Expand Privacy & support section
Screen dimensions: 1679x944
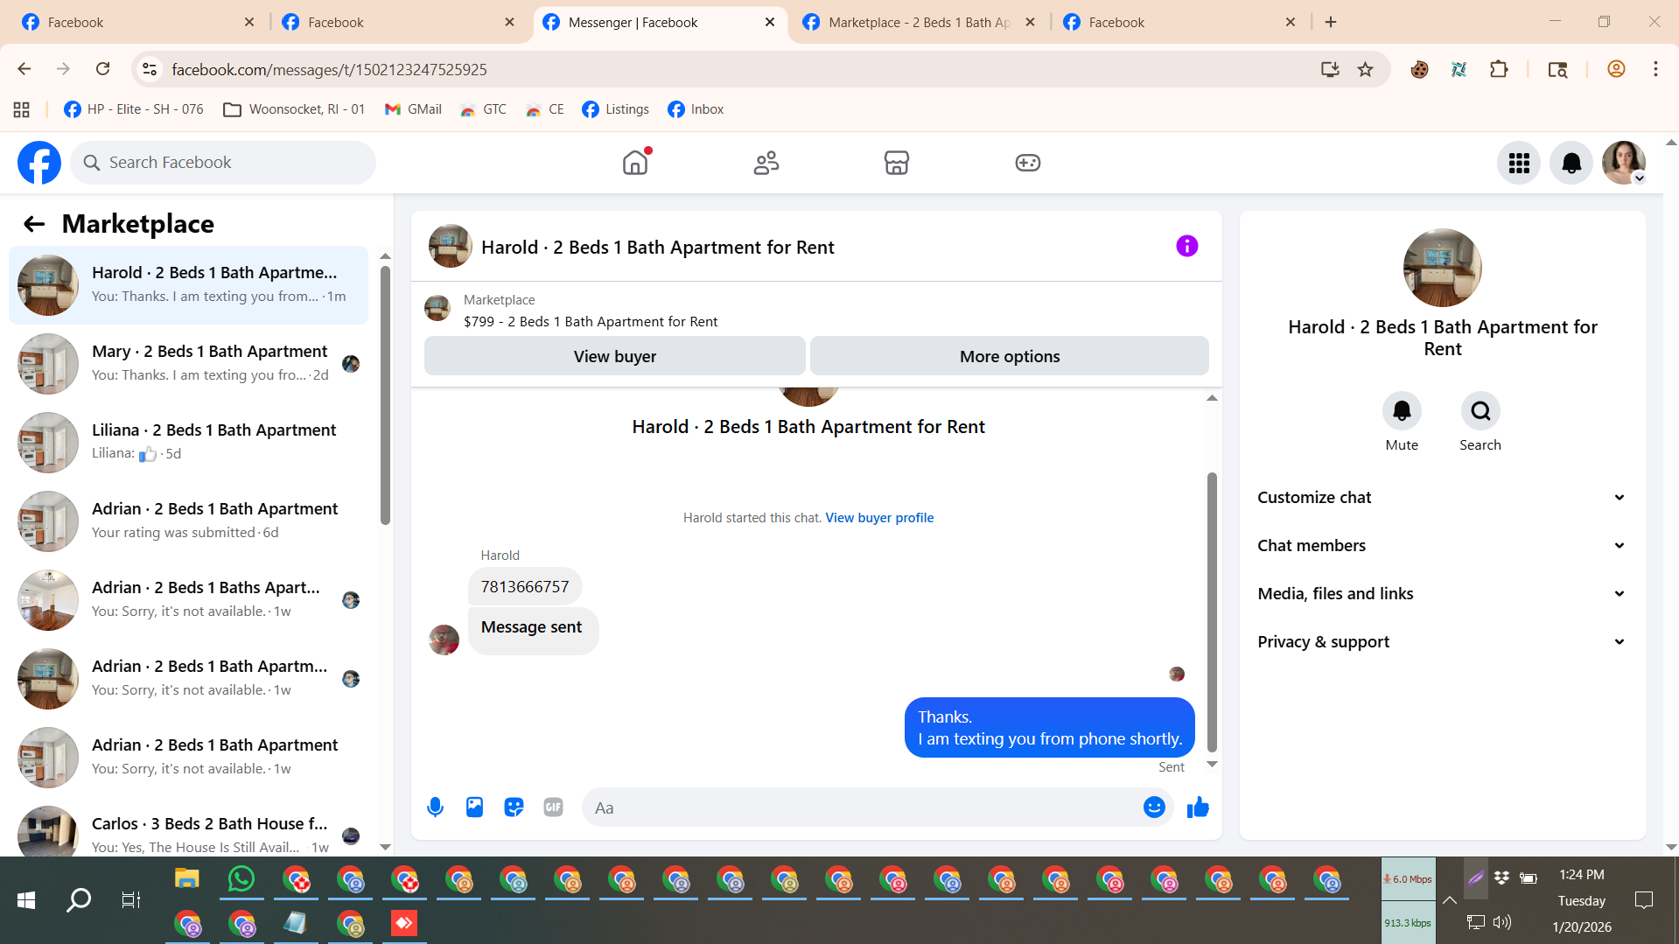click(1442, 642)
